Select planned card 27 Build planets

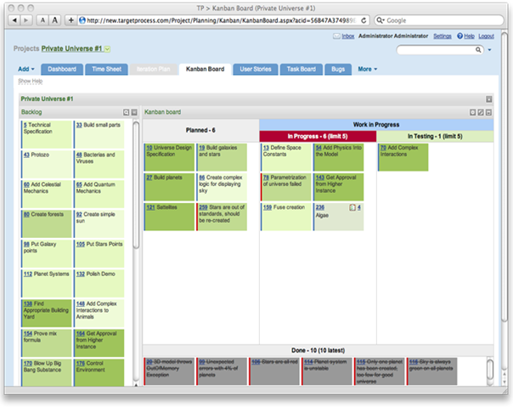click(170, 187)
